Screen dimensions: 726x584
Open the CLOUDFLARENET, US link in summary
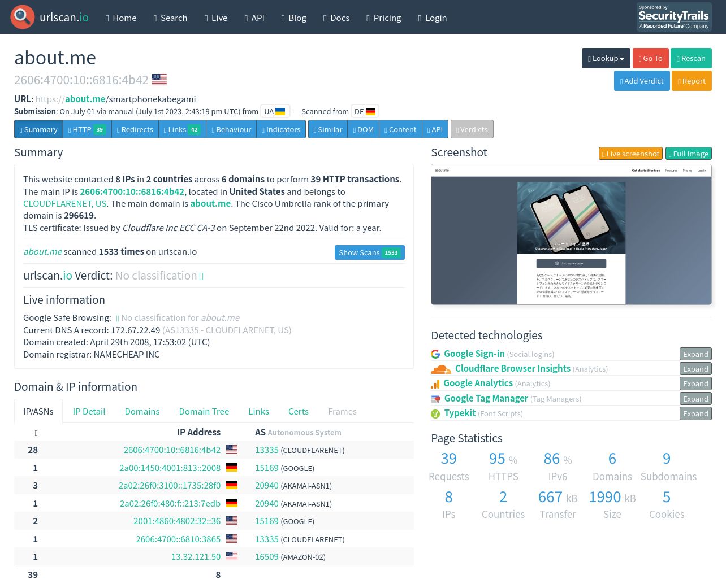pyautogui.click(x=65, y=203)
